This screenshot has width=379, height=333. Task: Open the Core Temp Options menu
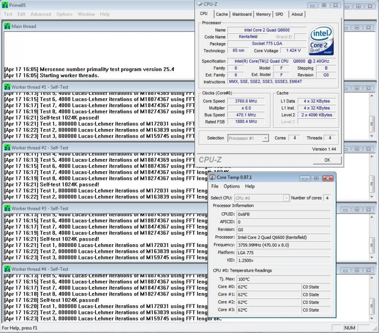[x=231, y=186]
